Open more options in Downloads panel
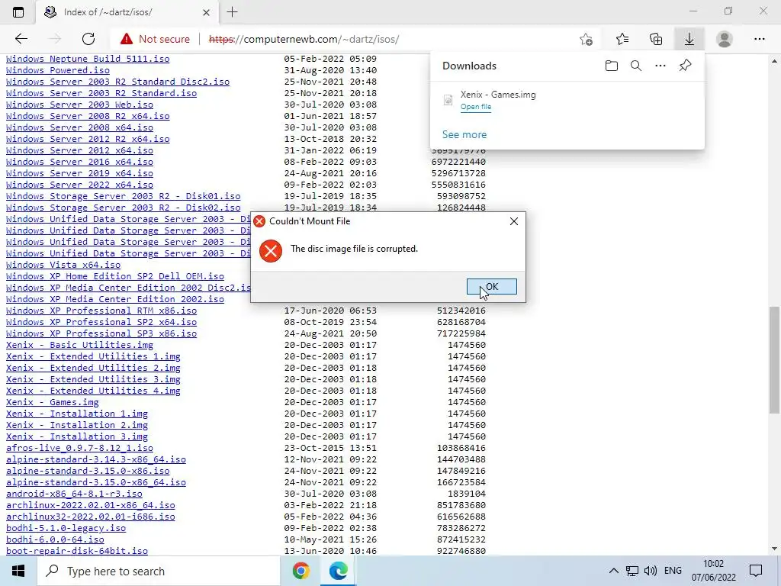 point(660,66)
